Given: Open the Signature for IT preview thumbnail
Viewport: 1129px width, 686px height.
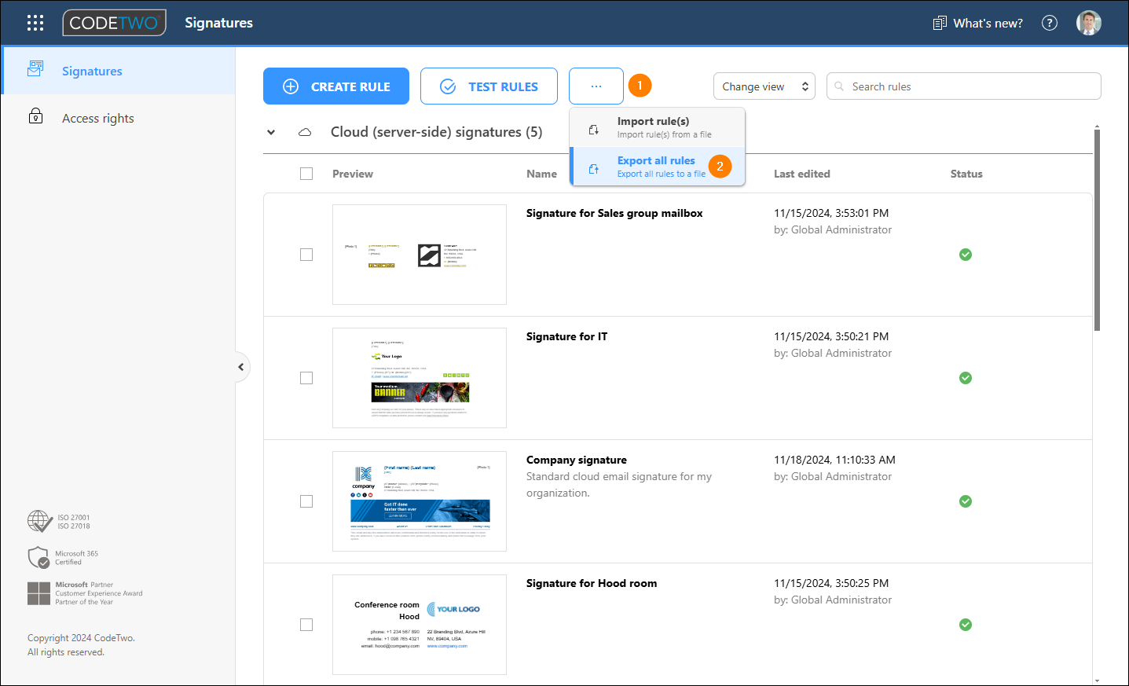Looking at the screenshot, I should coord(420,378).
